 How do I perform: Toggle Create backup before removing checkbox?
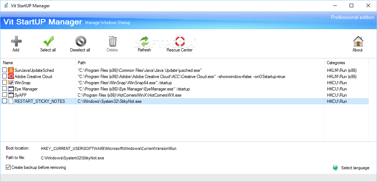click(8, 167)
